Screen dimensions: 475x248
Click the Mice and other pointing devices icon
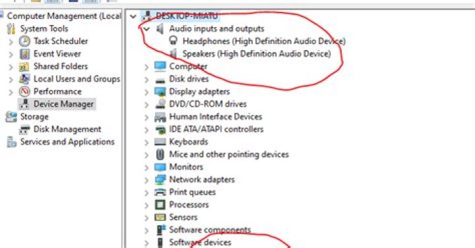(x=160, y=155)
